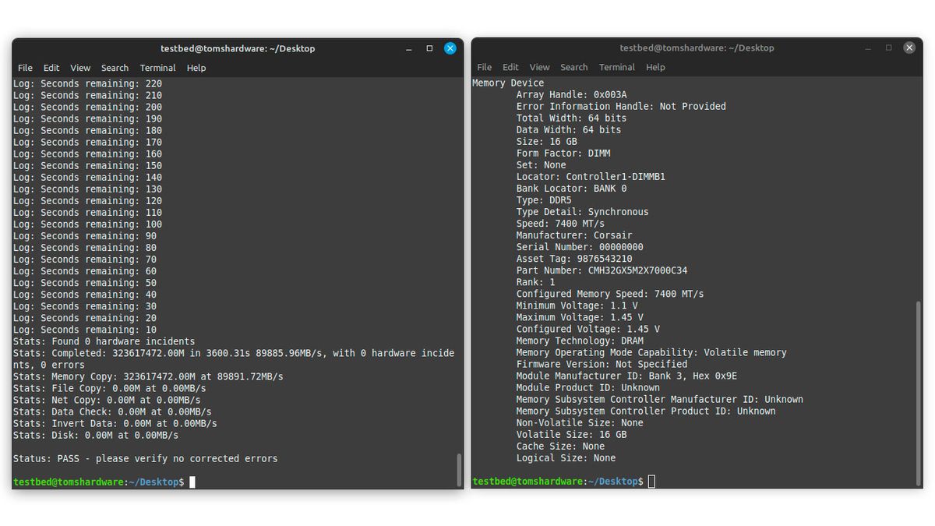Open Terminal menu in left terminal
935x526 pixels.
pyautogui.click(x=157, y=68)
